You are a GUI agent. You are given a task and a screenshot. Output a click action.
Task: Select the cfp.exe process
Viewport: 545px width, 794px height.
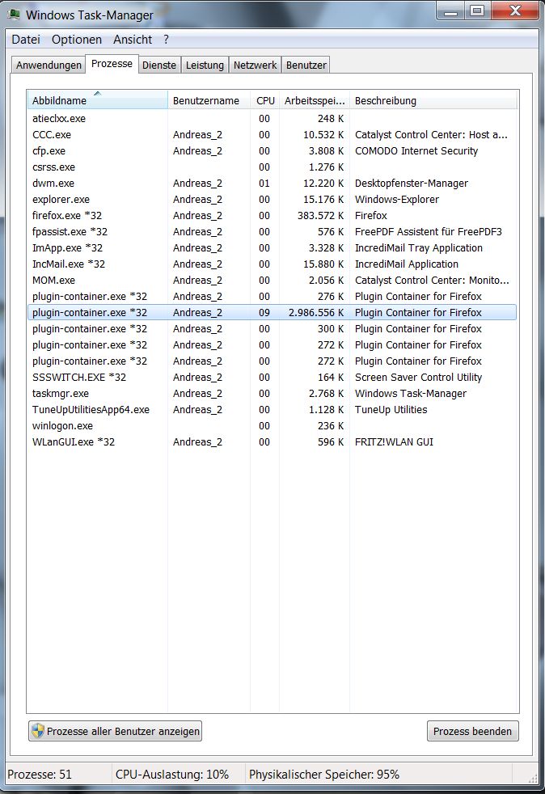(x=272, y=151)
